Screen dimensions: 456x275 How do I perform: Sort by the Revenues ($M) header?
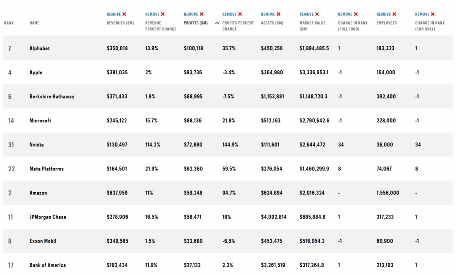[x=121, y=23]
